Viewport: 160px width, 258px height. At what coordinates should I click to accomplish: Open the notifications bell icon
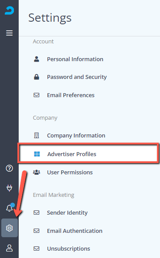coord(10,208)
